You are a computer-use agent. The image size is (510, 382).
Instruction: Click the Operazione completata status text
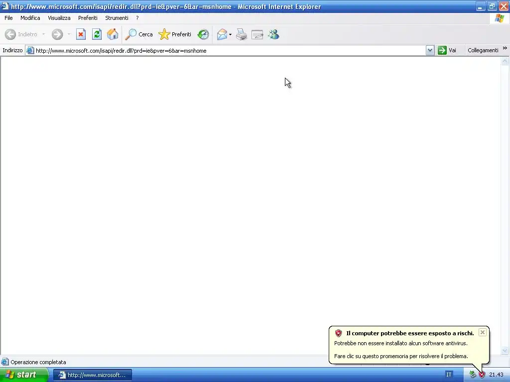(38, 362)
